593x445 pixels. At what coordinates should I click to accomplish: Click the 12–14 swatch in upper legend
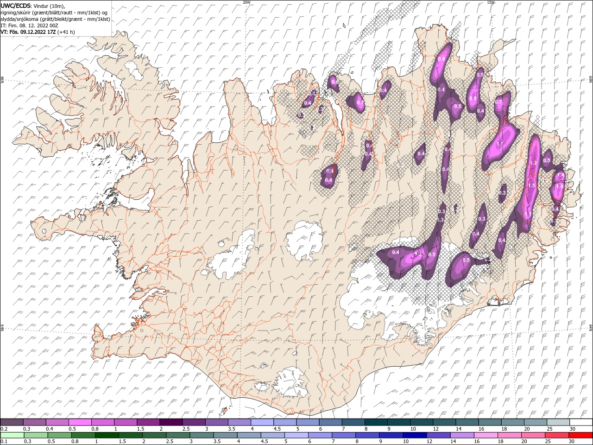click(444, 422)
